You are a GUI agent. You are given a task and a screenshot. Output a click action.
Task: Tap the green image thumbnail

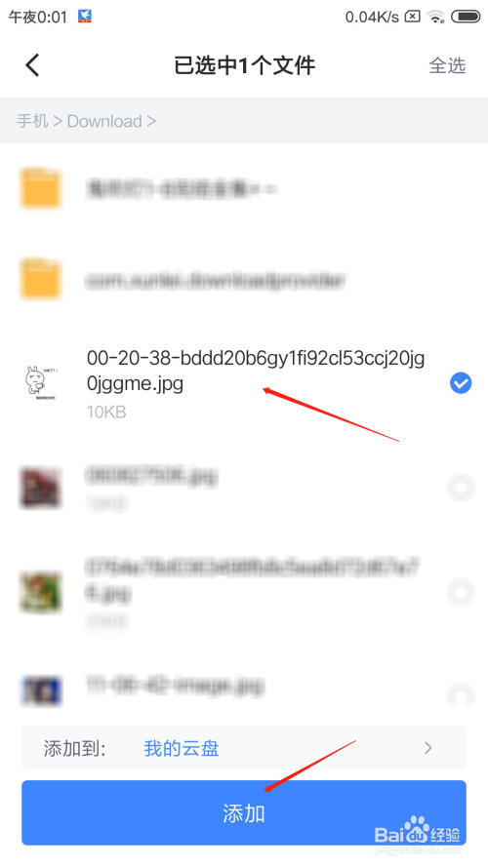pyautogui.click(x=41, y=592)
